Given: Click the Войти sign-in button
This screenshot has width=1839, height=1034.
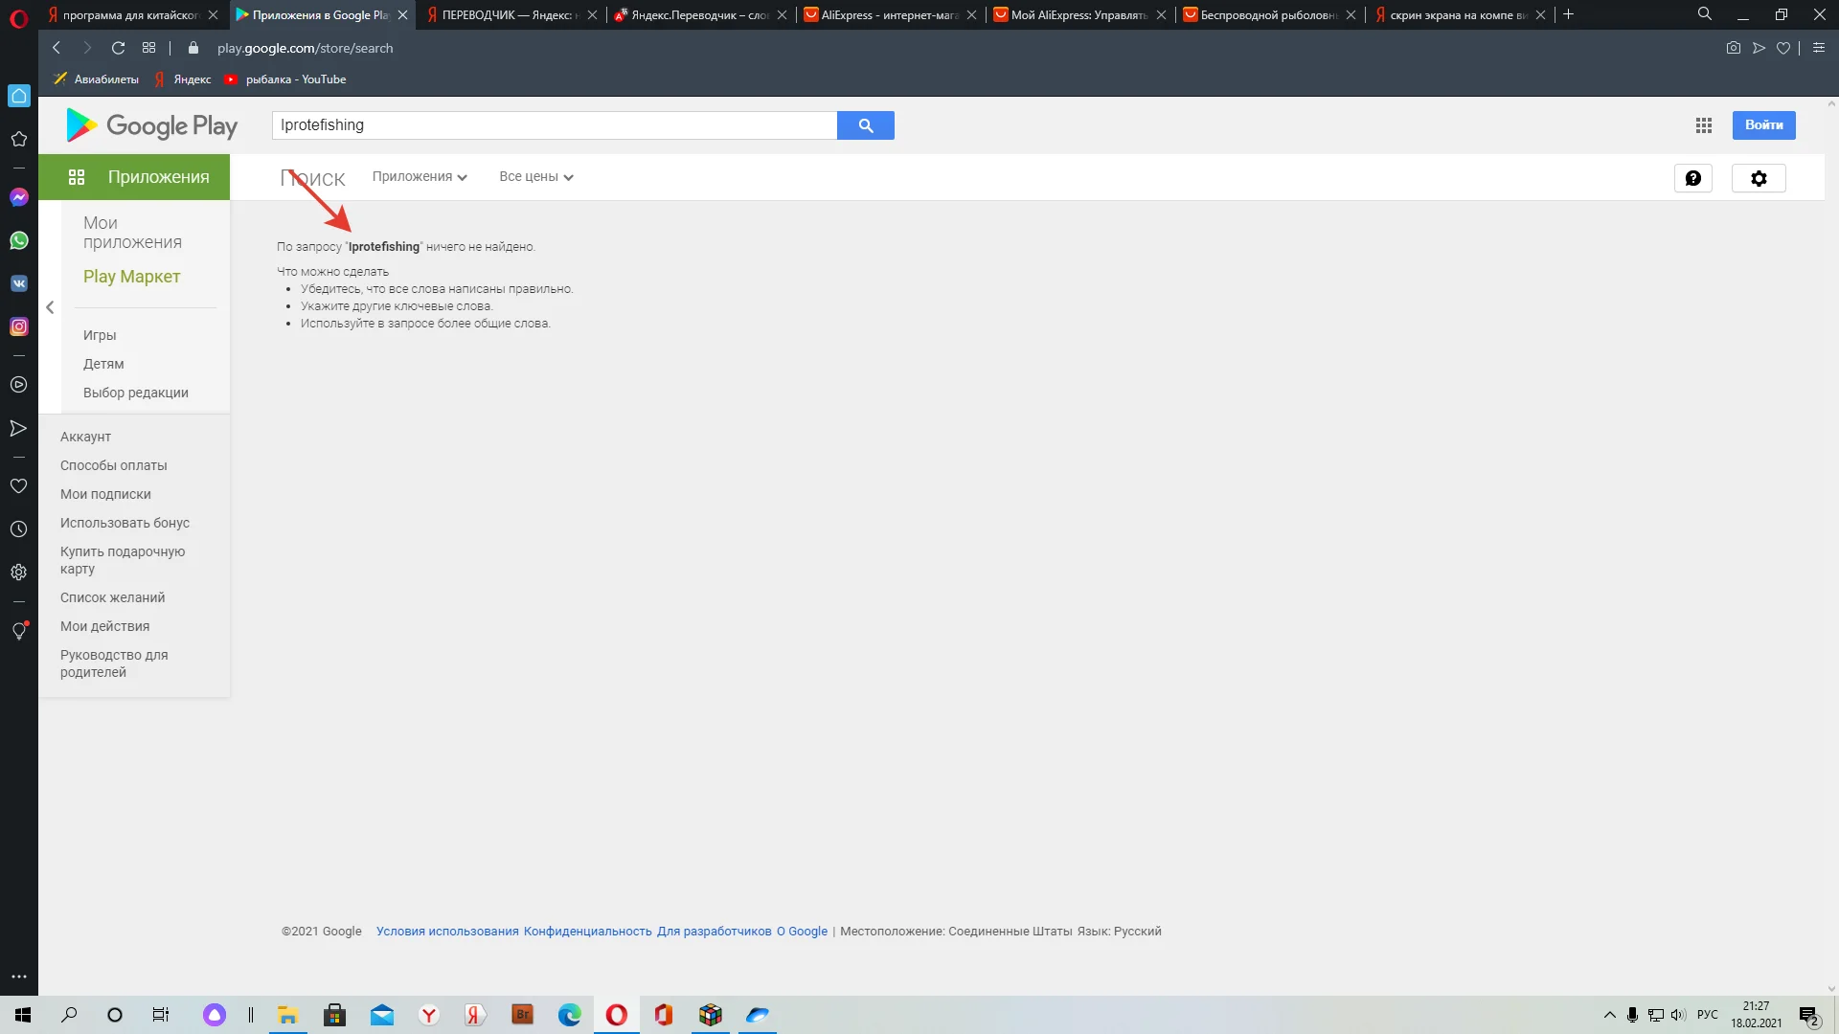Looking at the screenshot, I should point(1762,125).
